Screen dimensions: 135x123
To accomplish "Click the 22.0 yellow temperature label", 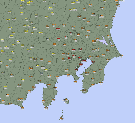I will point(46,70).
